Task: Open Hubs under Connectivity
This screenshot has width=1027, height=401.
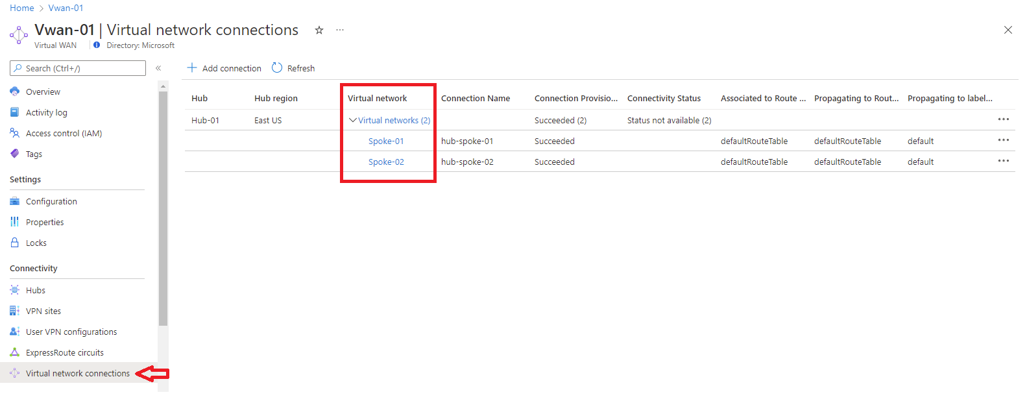Action: [x=36, y=291]
